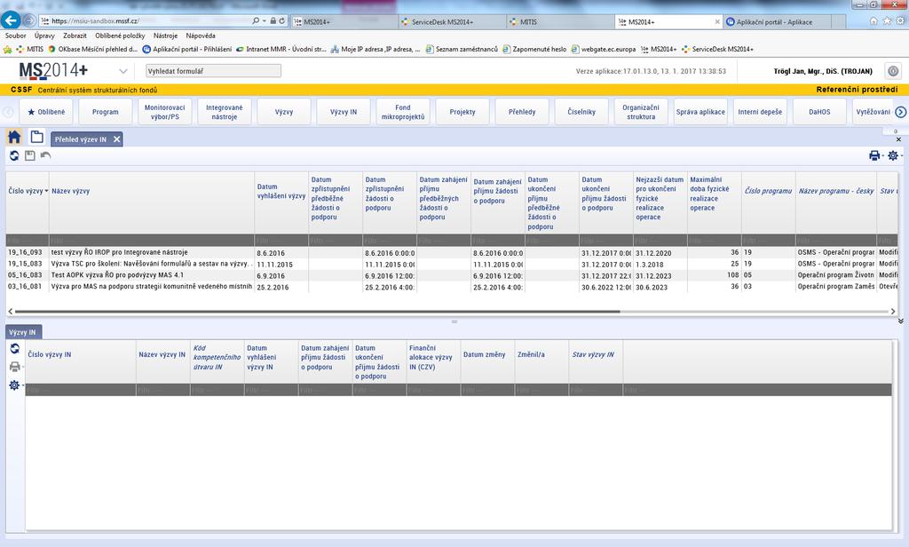Viewport: 909px width, 547px height.
Task: Open Oblíbené navigation button
Action: pyautogui.click(x=46, y=112)
